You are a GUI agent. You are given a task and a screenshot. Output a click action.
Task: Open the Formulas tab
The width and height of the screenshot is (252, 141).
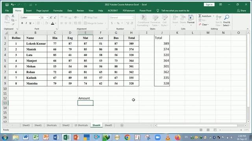(x=58, y=11)
